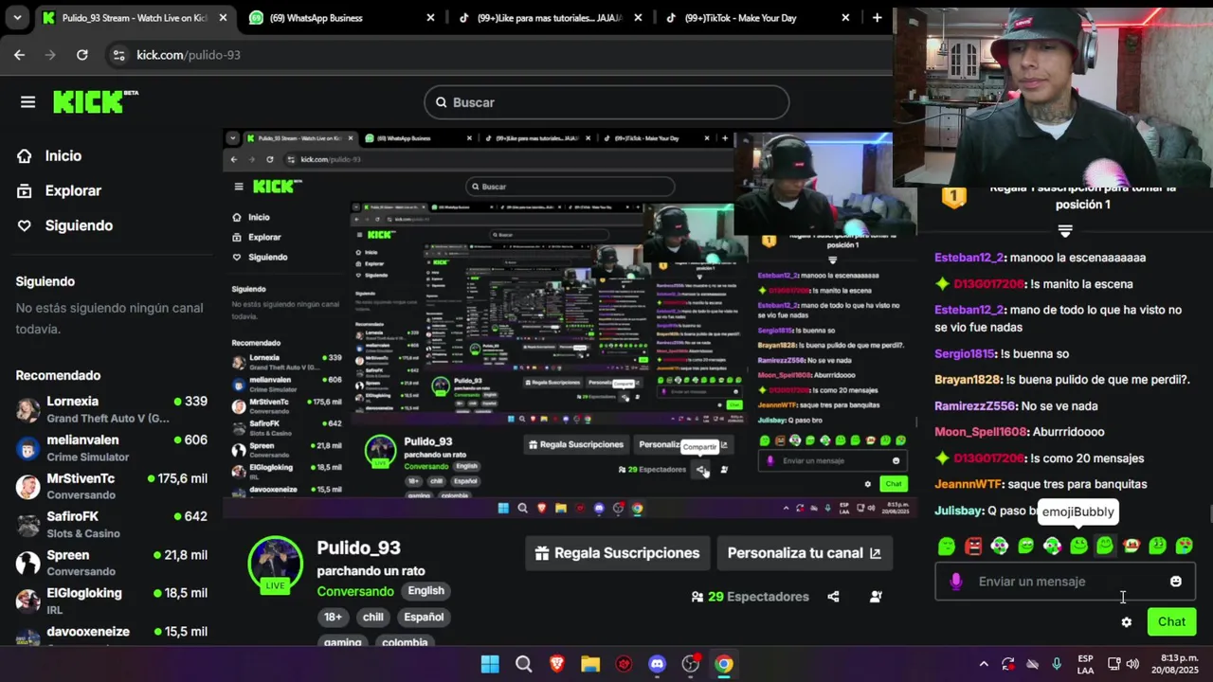Screen dimensions: 1213x682
Task: Open a new browser tab with plus
Action: (877, 17)
